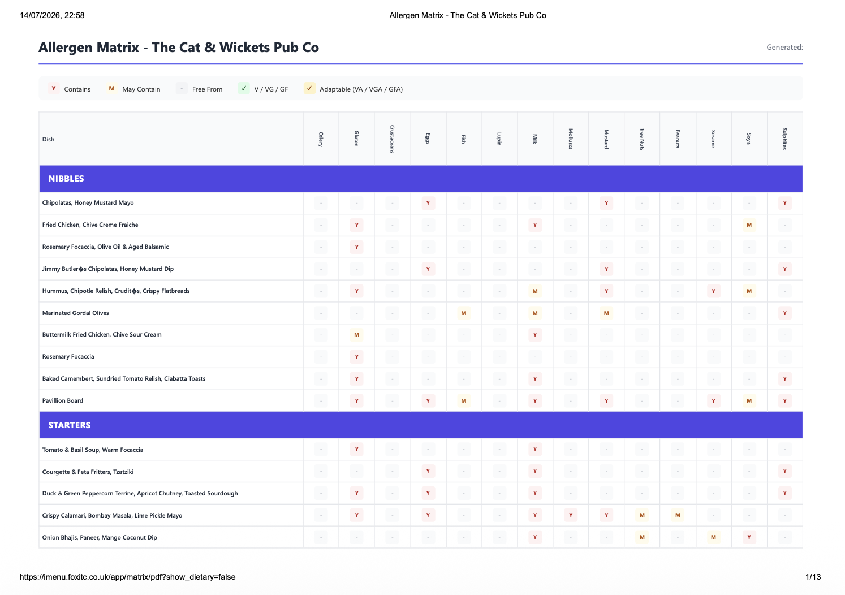Click dish name Crispy Calamari, Bombay Masala
This screenshot has height=595, width=845.
(113, 516)
